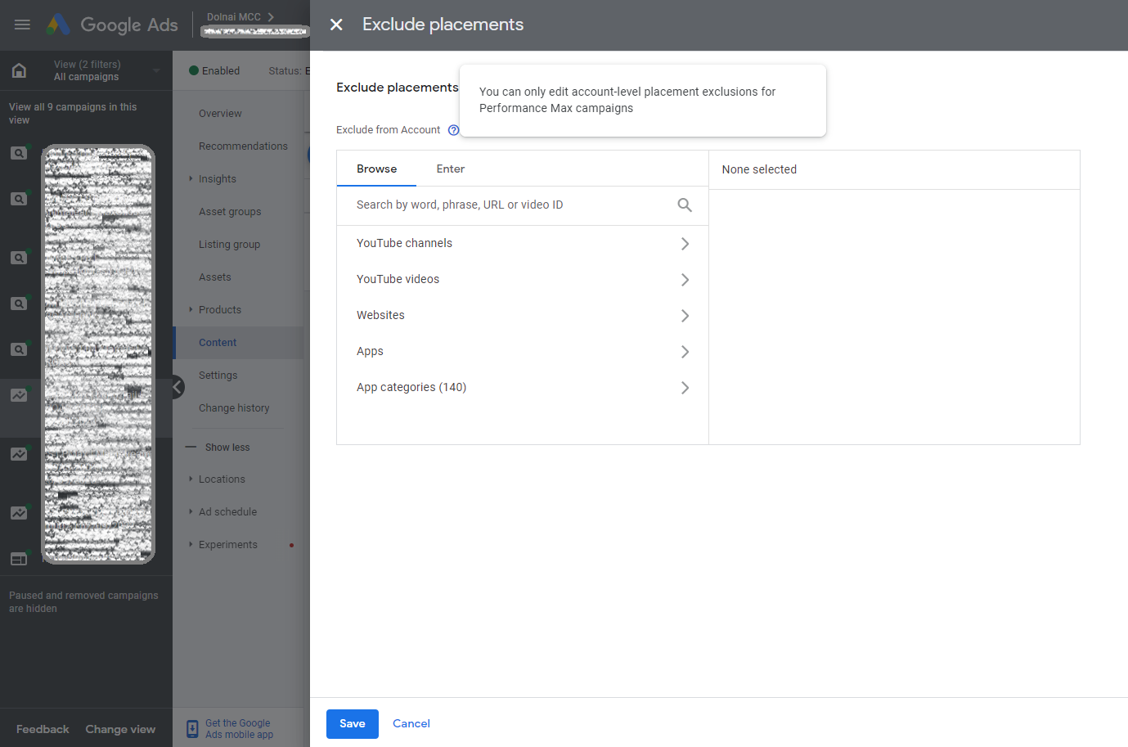Close the Exclude placements dialog with the X
Screen dimensions: 1128x747
(336, 25)
